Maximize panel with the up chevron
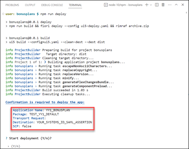This screenshot has width=189, height=149. point(176,5)
